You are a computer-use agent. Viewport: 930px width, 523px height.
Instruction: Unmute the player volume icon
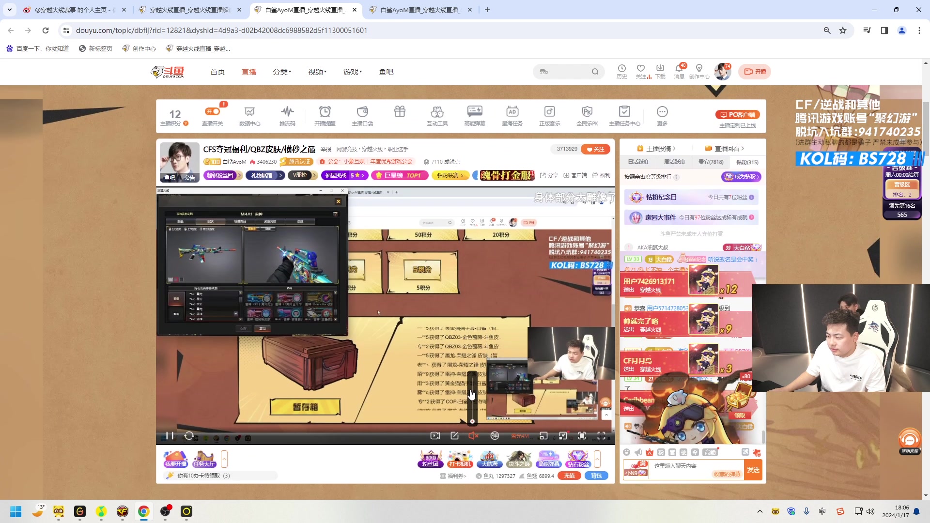coord(473,436)
